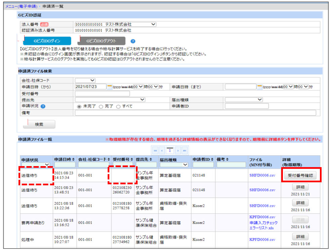330x250 pixels.
Task: Open calendar picker for 申請日時(から)
Action: pos(110,87)
